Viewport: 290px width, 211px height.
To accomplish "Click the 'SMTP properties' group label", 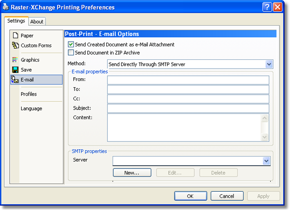I will point(89,151).
